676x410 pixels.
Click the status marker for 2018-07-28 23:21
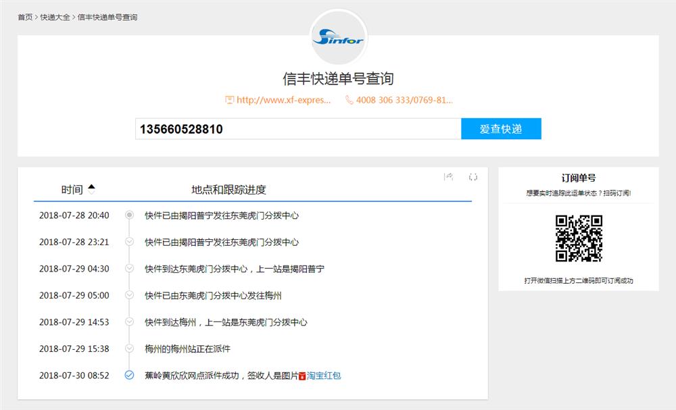tap(129, 242)
